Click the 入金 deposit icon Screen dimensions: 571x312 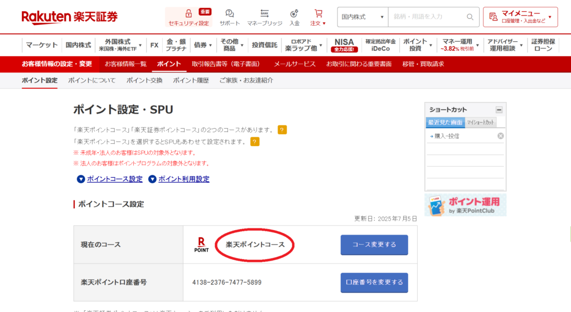[x=294, y=13]
